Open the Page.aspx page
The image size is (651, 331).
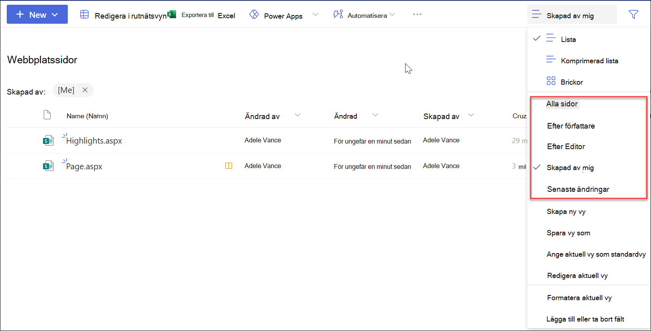click(x=84, y=166)
